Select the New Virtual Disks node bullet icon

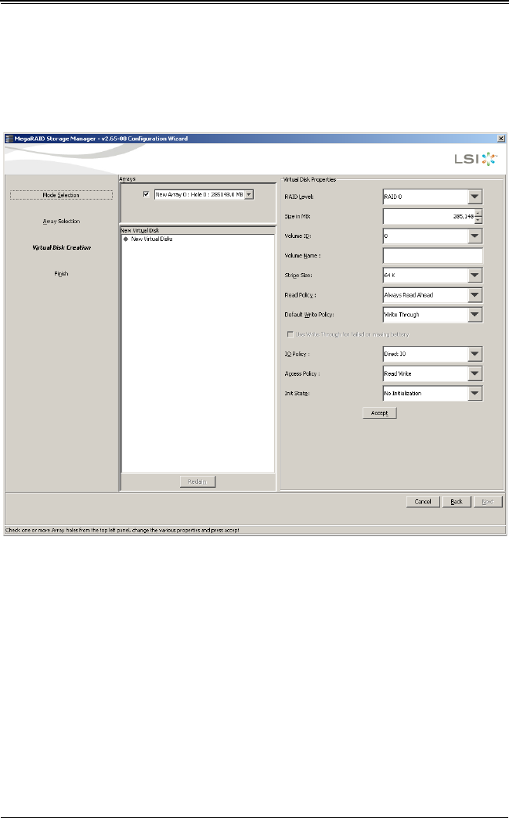tap(126, 239)
